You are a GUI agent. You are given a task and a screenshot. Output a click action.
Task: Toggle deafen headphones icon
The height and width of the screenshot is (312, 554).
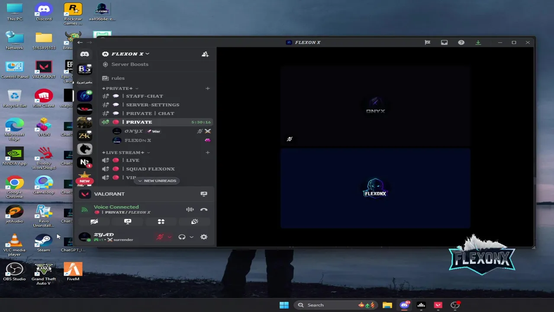(x=182, y=237)
